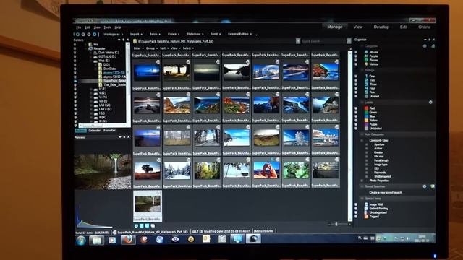463x260 pixels.
Task: Open the Tools menu
Action: [x=107, y=27]
